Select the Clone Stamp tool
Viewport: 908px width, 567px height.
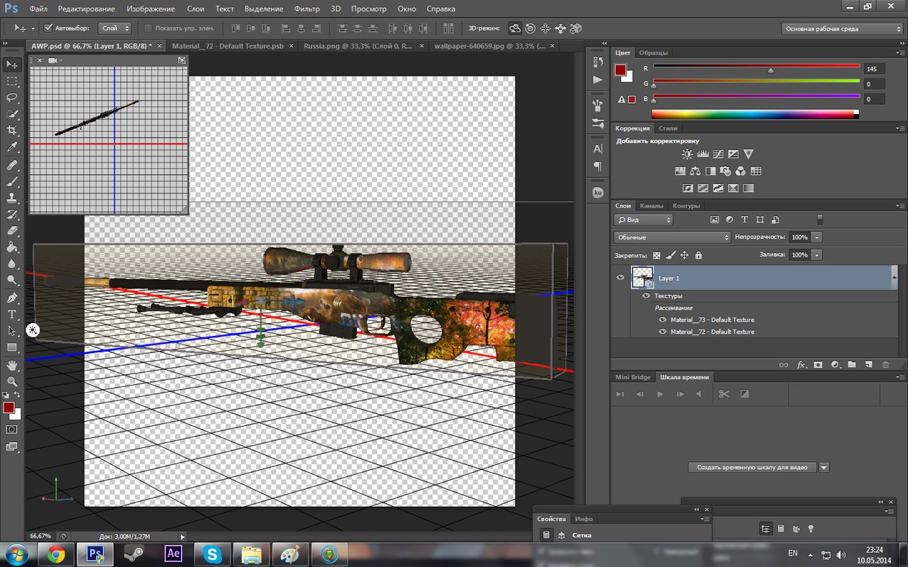pos(12,198)
